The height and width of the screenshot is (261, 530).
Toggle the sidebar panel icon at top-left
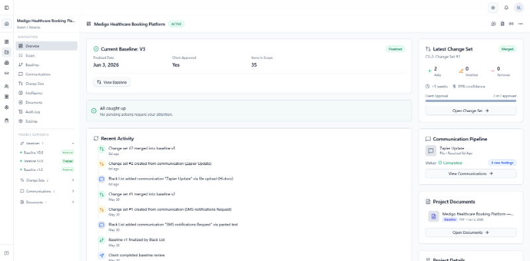coord(7,7)
